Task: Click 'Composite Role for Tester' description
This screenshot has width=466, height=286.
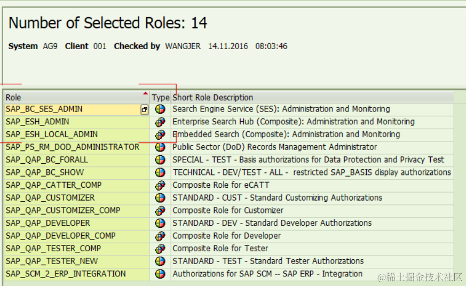Action: point(220,249)
